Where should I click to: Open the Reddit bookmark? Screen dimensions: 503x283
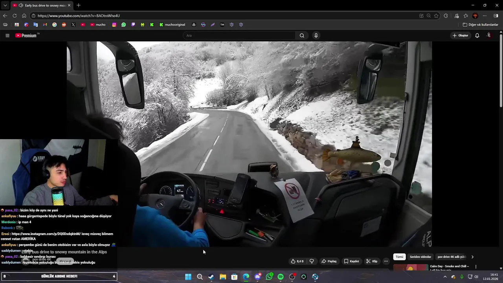click(x=64, y=24)
